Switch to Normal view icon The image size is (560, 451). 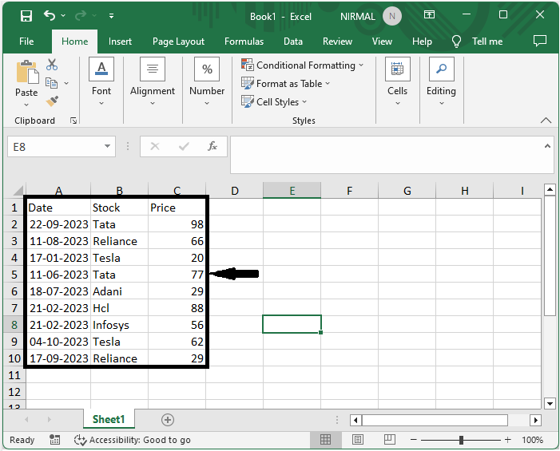coord(325,440)
